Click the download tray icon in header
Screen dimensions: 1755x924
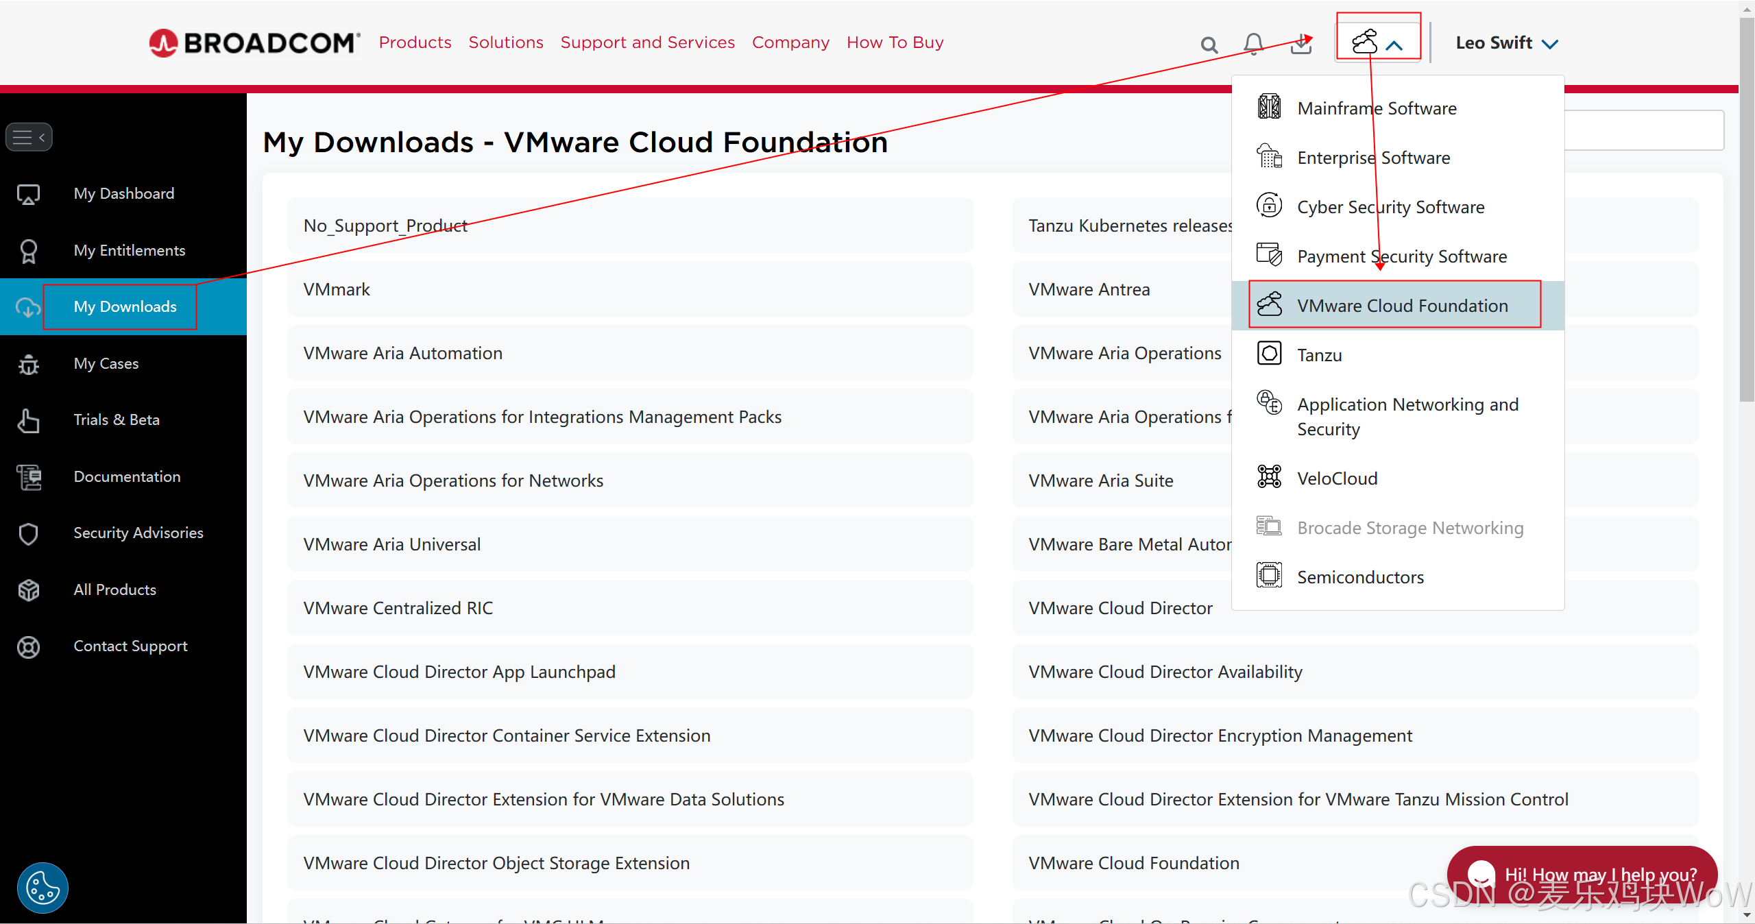tap(1300, 45)
